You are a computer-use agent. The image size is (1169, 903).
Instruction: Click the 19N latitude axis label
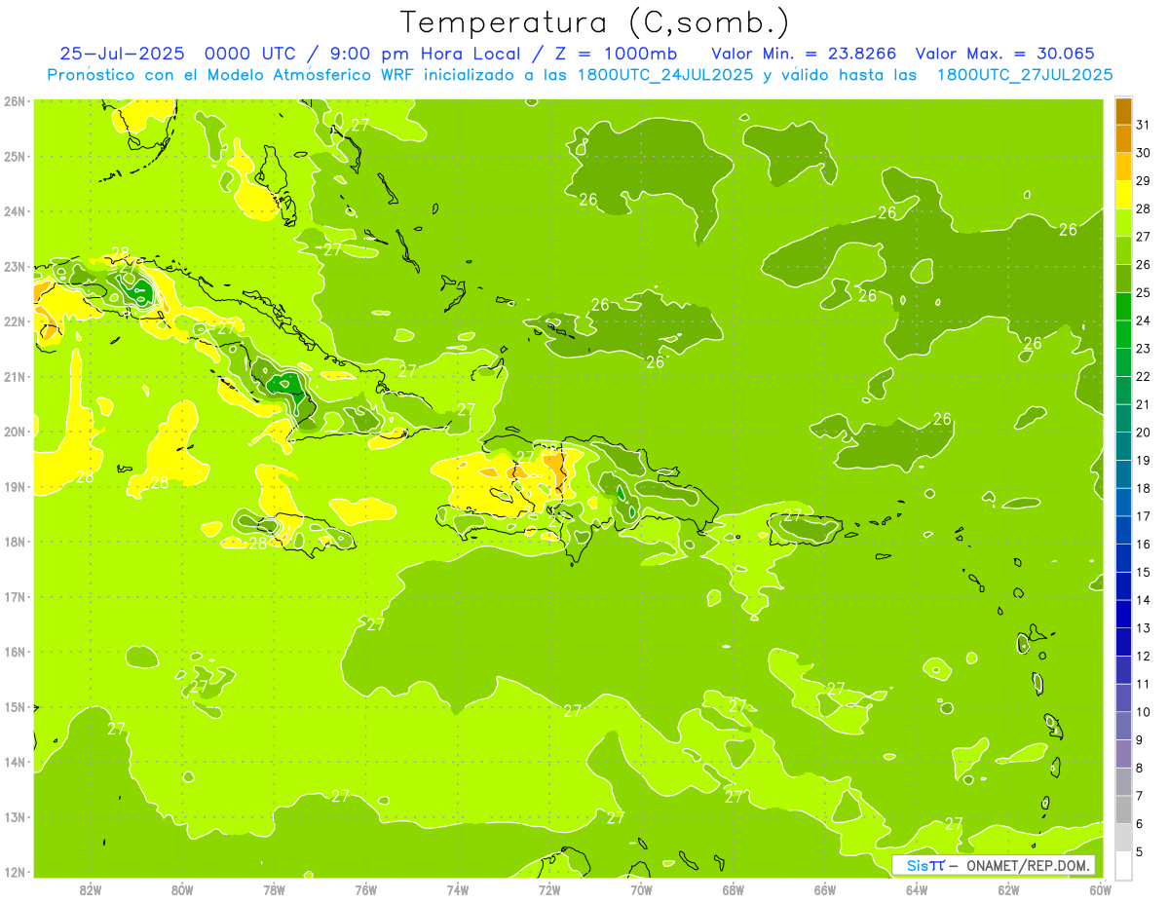(x=14, y=486)
